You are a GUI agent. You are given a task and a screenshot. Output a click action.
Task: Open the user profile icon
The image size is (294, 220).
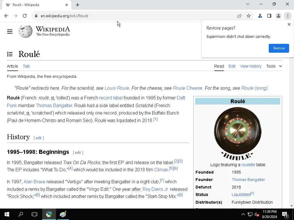[x=278, y=16]
